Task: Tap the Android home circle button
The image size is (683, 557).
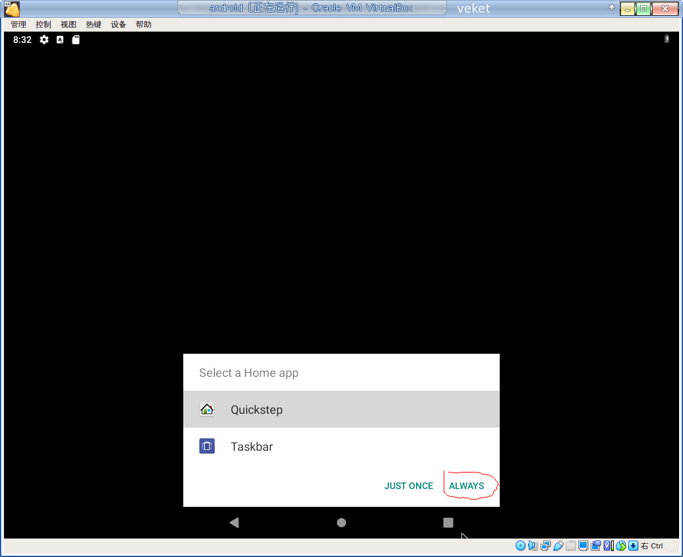Action: (341, 523)
